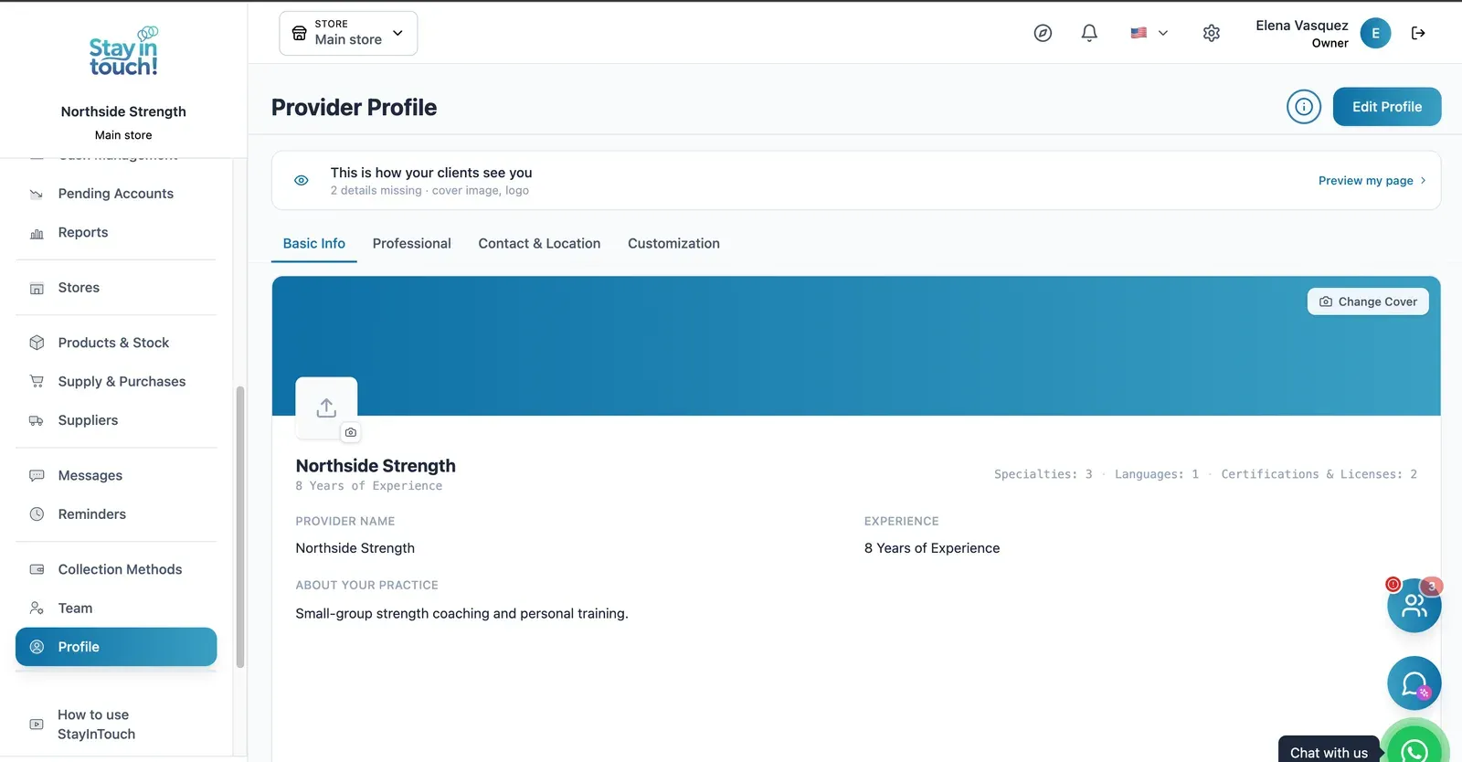
Task: Click the Specialties: 3 stat
Action: 1043,474
